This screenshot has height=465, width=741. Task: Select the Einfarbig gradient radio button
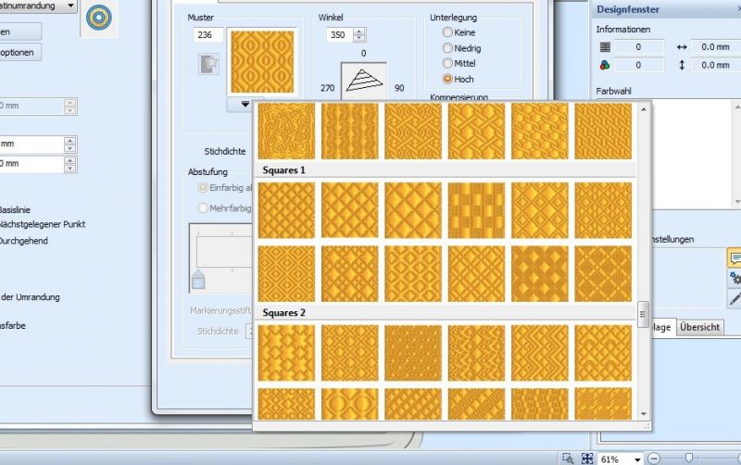[203, 188]
